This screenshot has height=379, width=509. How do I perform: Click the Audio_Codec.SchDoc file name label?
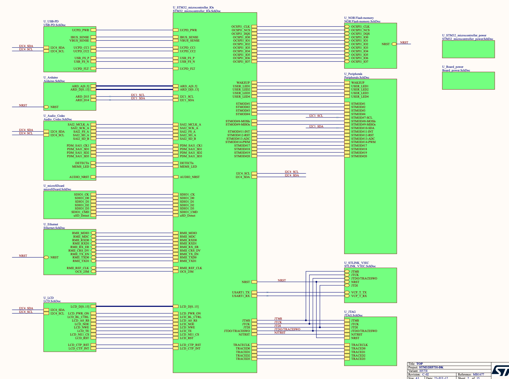click(x=58, y=119)
